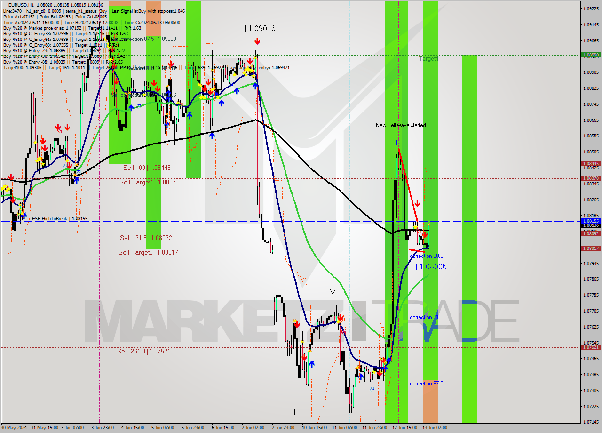Click the 'Target100: 1.09306' info line
This screenshot has width=602, height=433.
click(x=146, y=68)
